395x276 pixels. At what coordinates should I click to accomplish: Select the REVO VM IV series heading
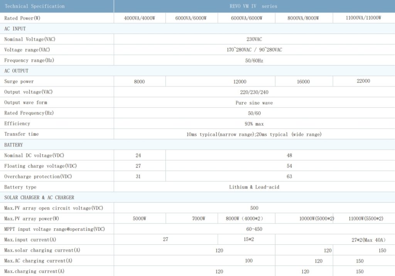(x=253, y=6)
